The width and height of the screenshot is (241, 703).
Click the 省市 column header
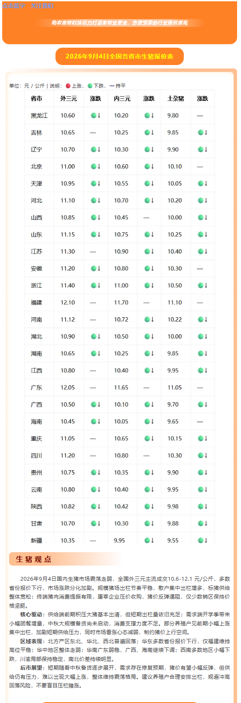pos(36,99)
